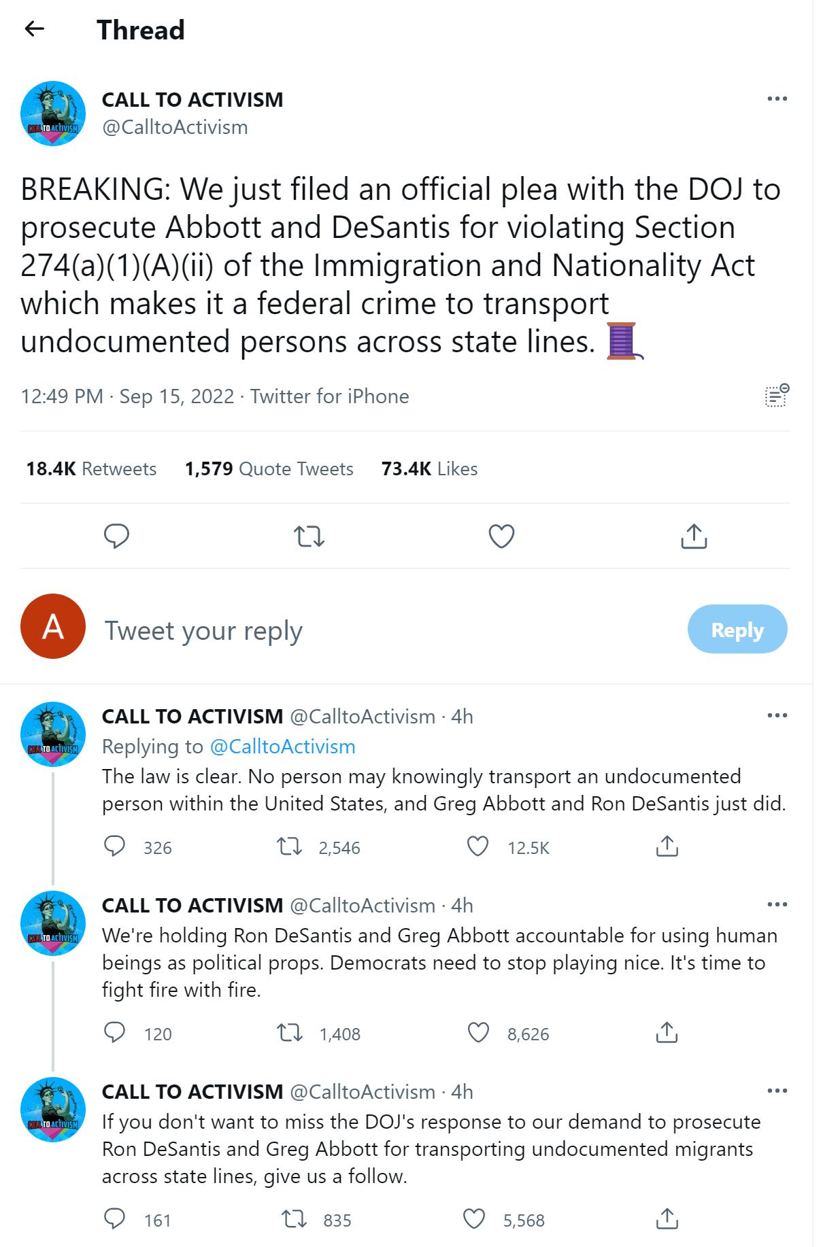Share the 'give us a follow' reply

(667, 1219)
